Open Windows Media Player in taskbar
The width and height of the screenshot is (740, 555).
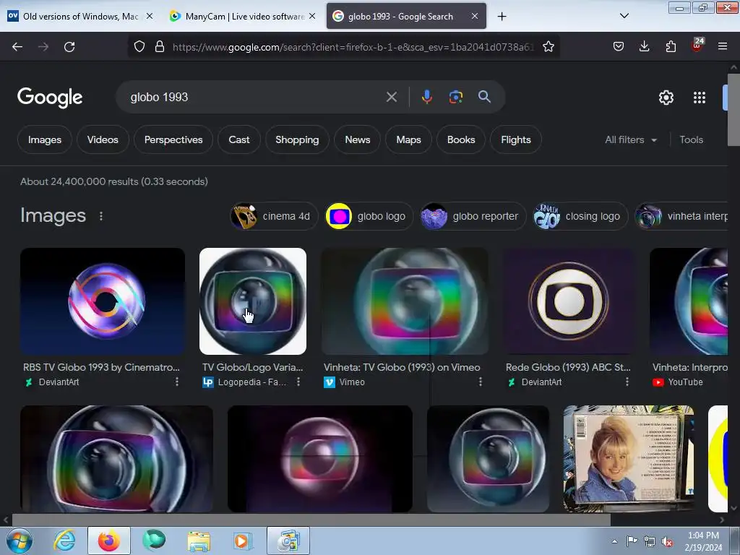click(x=243, y=541)
